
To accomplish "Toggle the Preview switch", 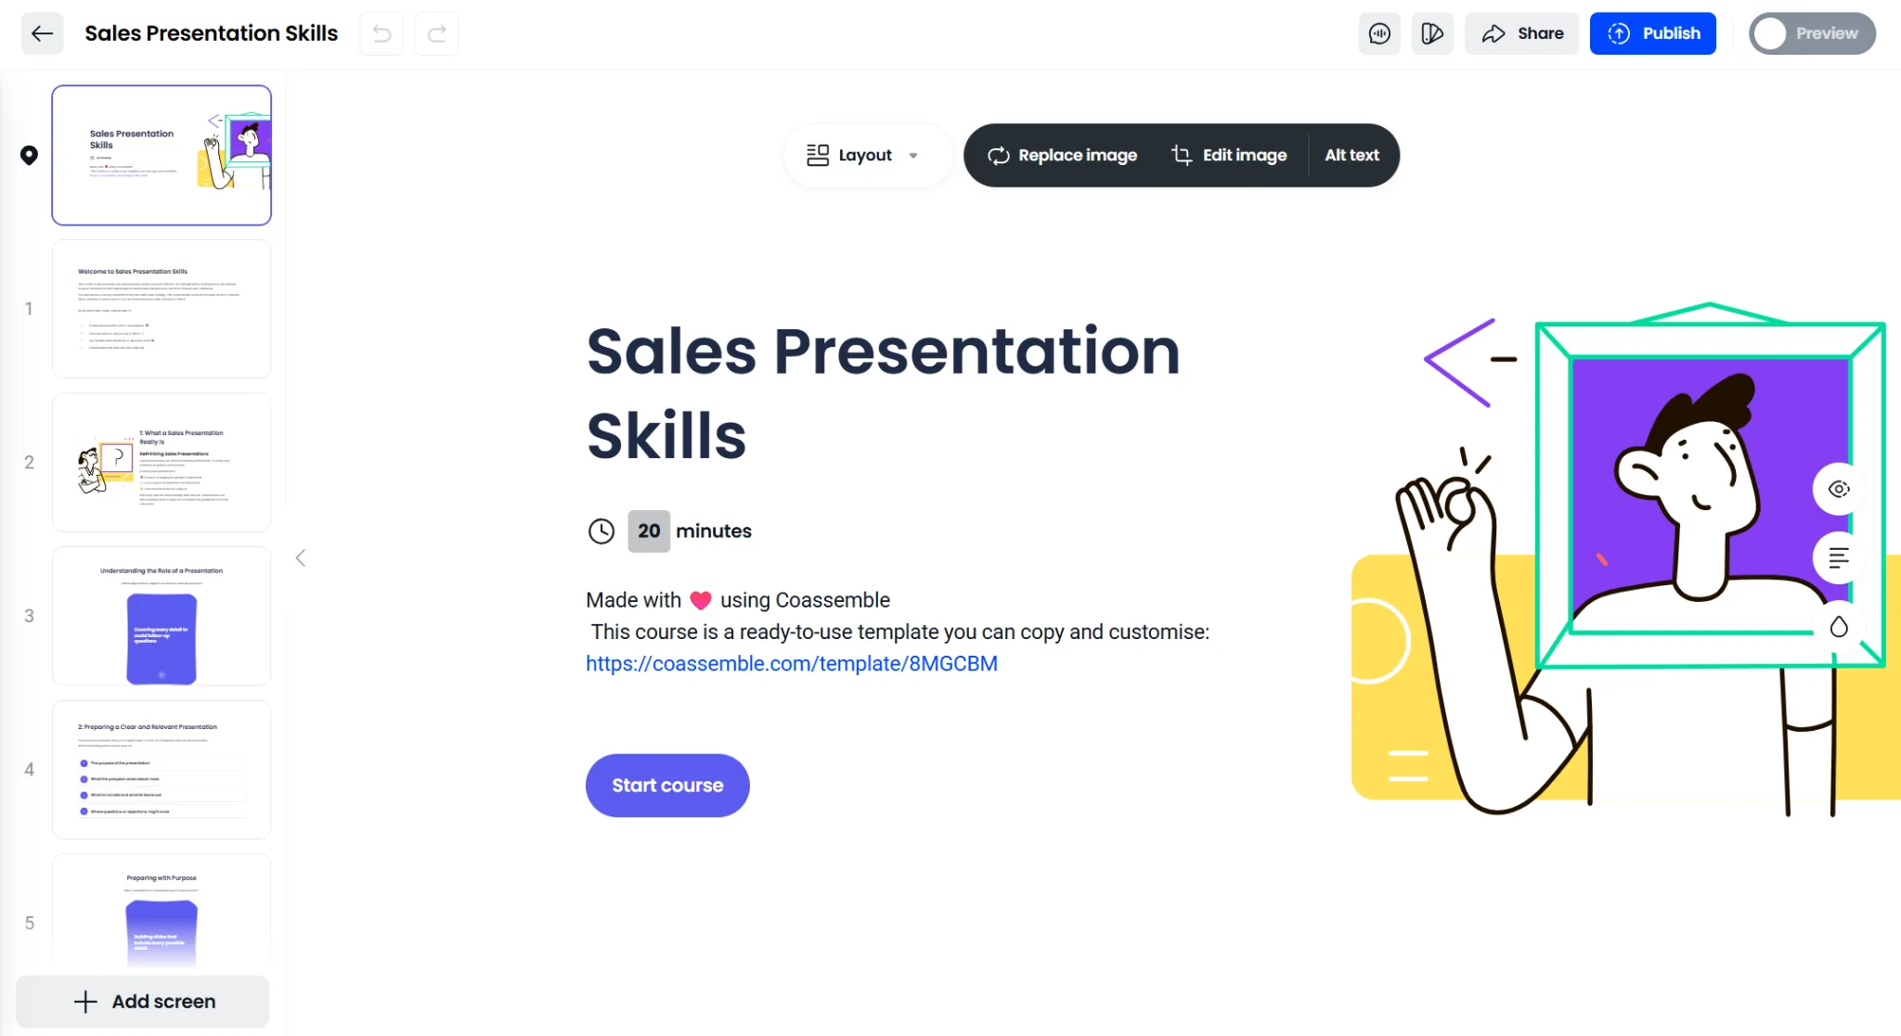I will coord(1812,33).
